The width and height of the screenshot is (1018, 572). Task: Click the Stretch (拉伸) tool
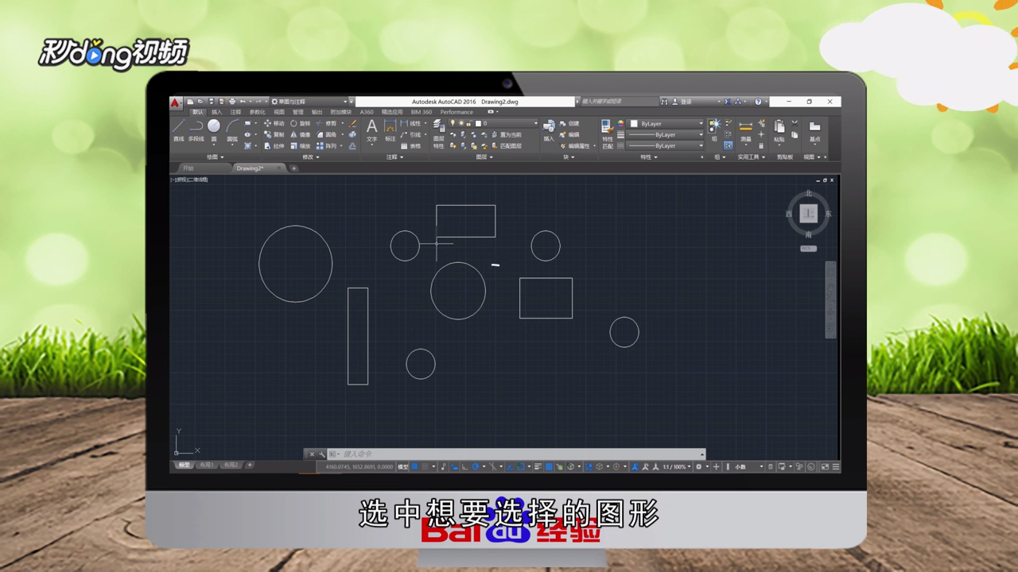[x=274, y=145]
